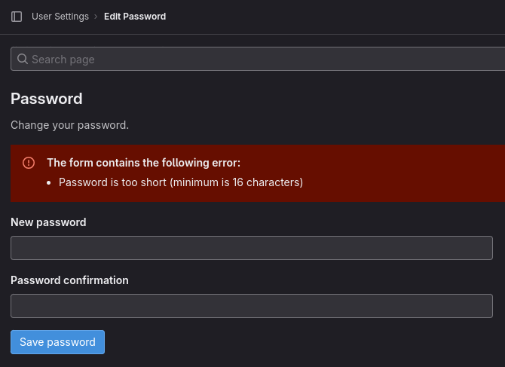Click the Password heading
The image size is (505, 367).
point(47,99)
